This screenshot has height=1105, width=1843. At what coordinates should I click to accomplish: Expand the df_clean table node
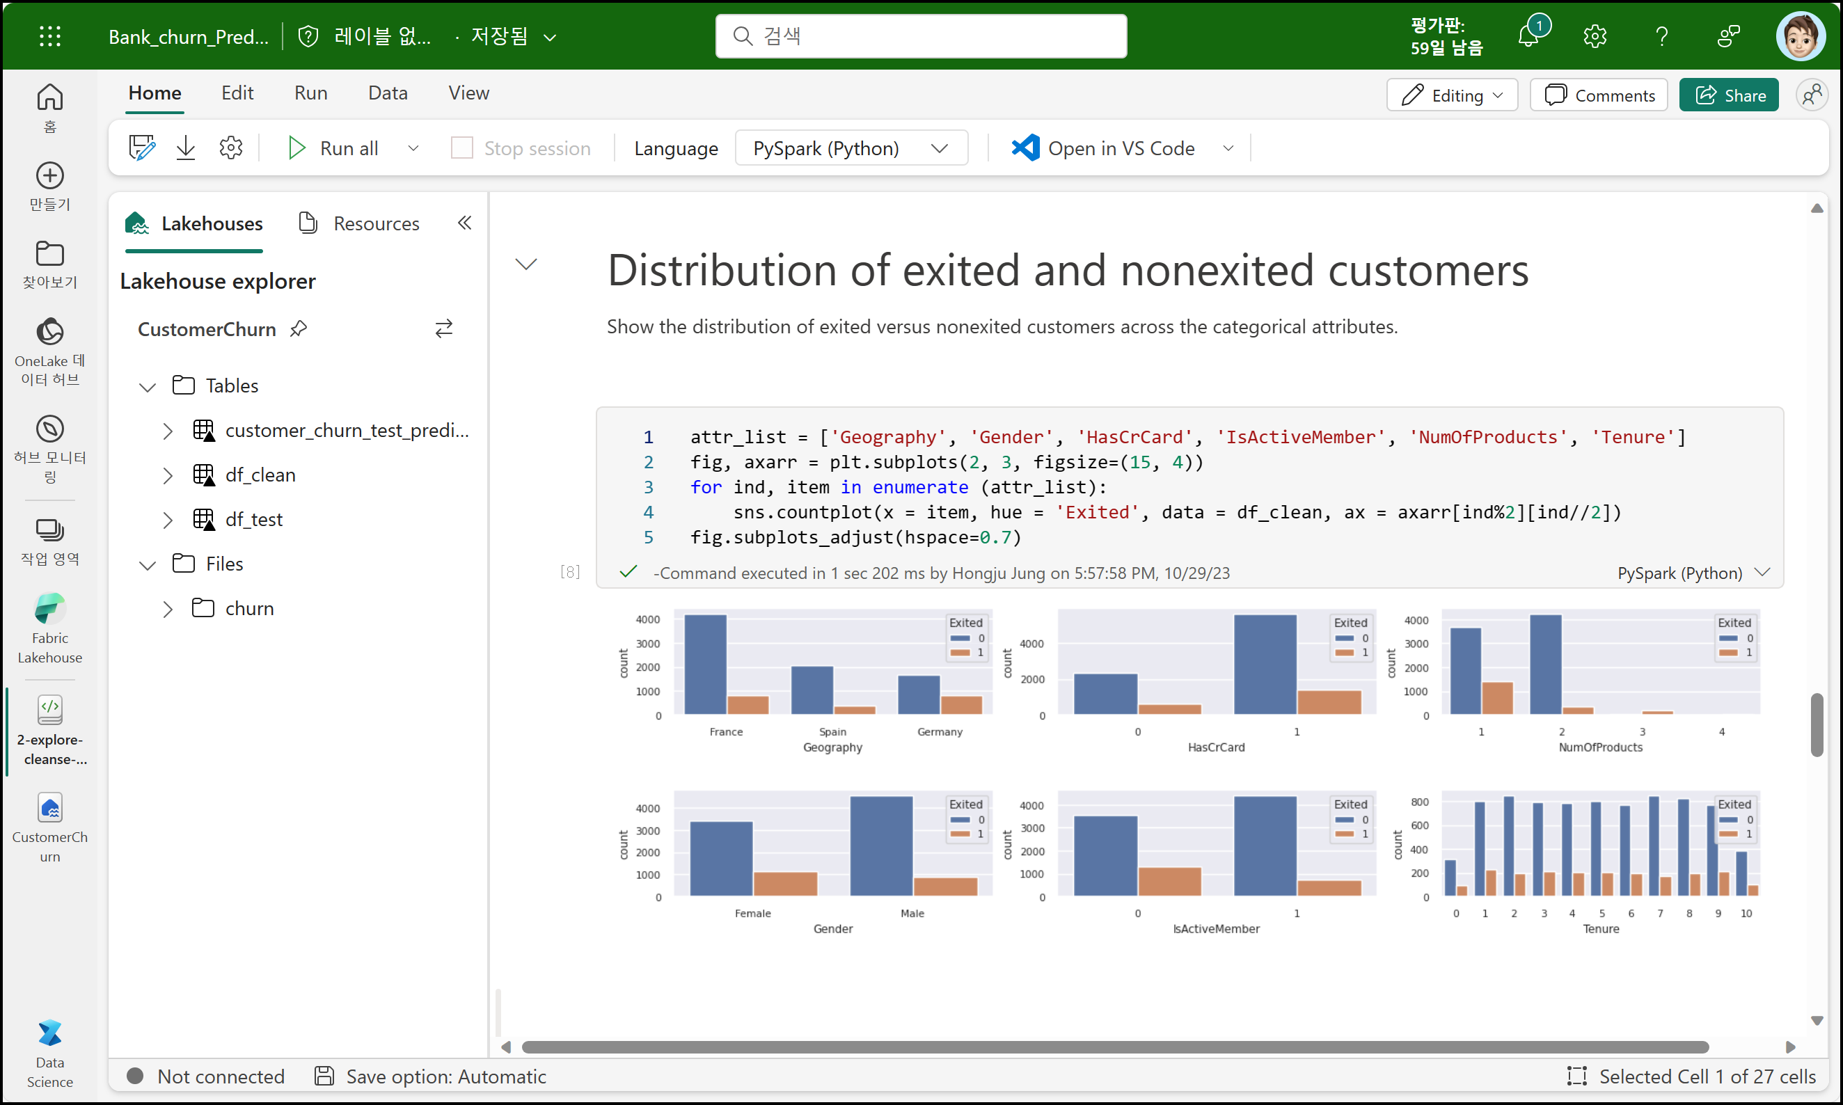[168, 475]
